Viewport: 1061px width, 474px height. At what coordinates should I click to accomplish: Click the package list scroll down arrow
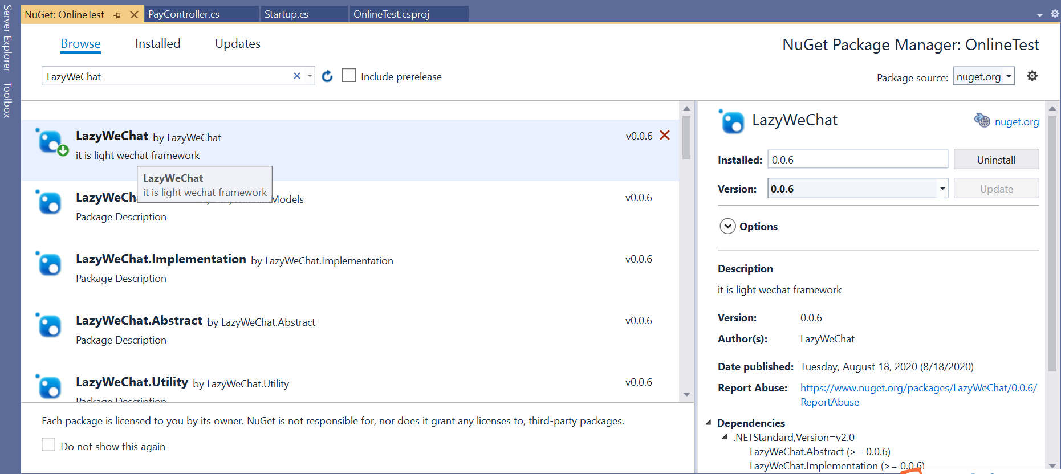click(686, 394)
